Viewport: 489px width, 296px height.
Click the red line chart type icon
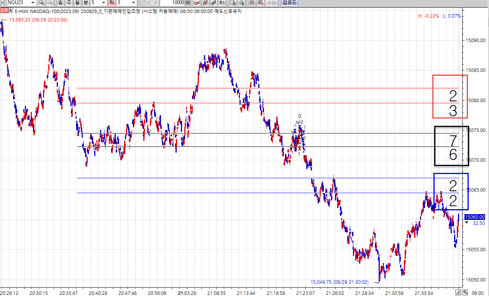pyautogui.click(x=197, y=3)
